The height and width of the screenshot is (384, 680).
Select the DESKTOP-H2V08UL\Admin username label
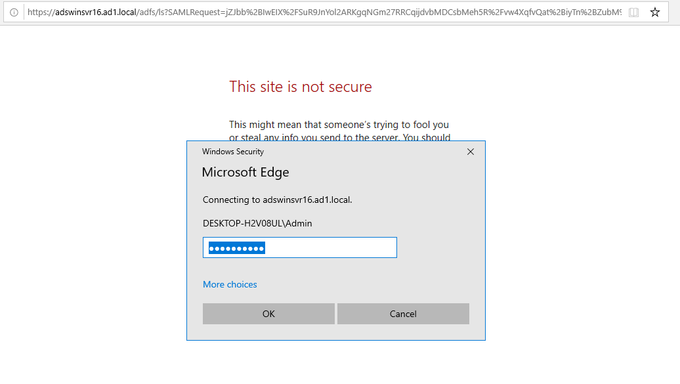tap(257, 223)
